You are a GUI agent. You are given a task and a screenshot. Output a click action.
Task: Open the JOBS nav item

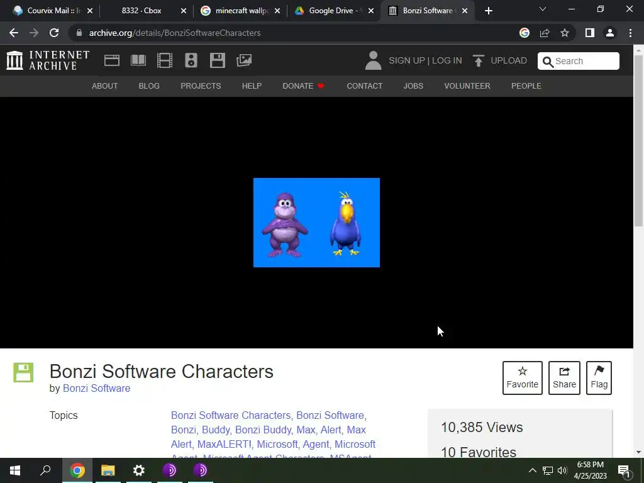[413, 86]
